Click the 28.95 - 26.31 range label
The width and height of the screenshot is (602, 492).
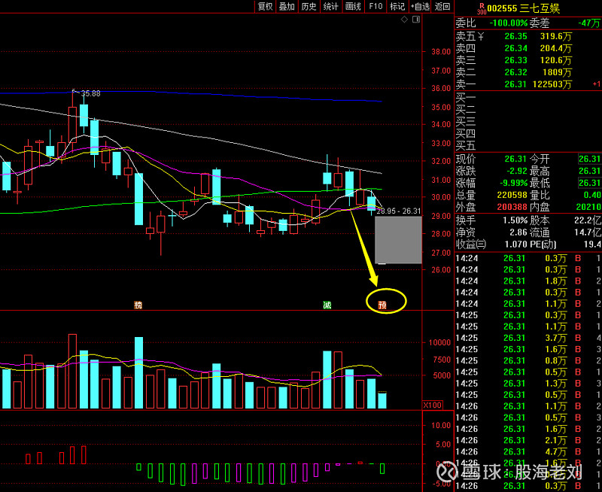400,211
